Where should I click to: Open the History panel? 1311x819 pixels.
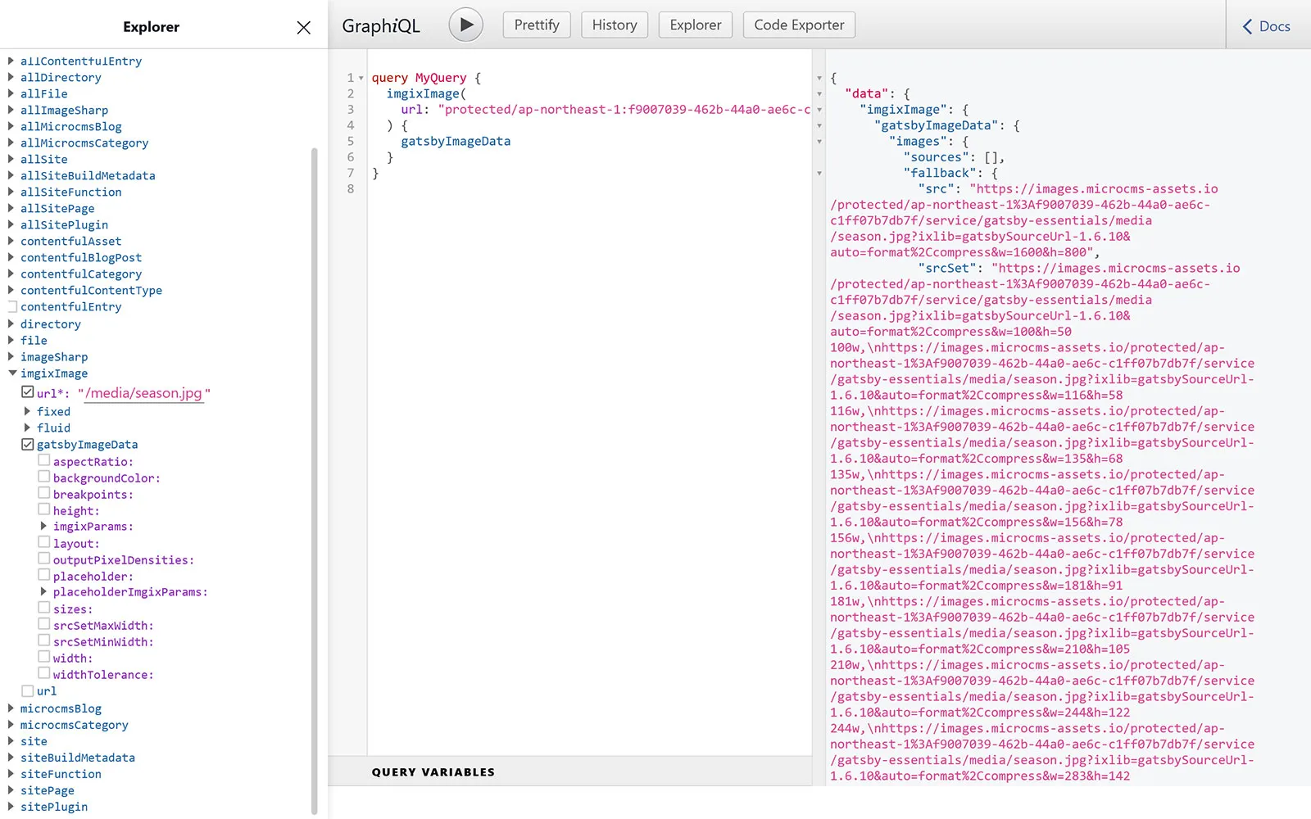pyautogui.click(x=615, y=25)
